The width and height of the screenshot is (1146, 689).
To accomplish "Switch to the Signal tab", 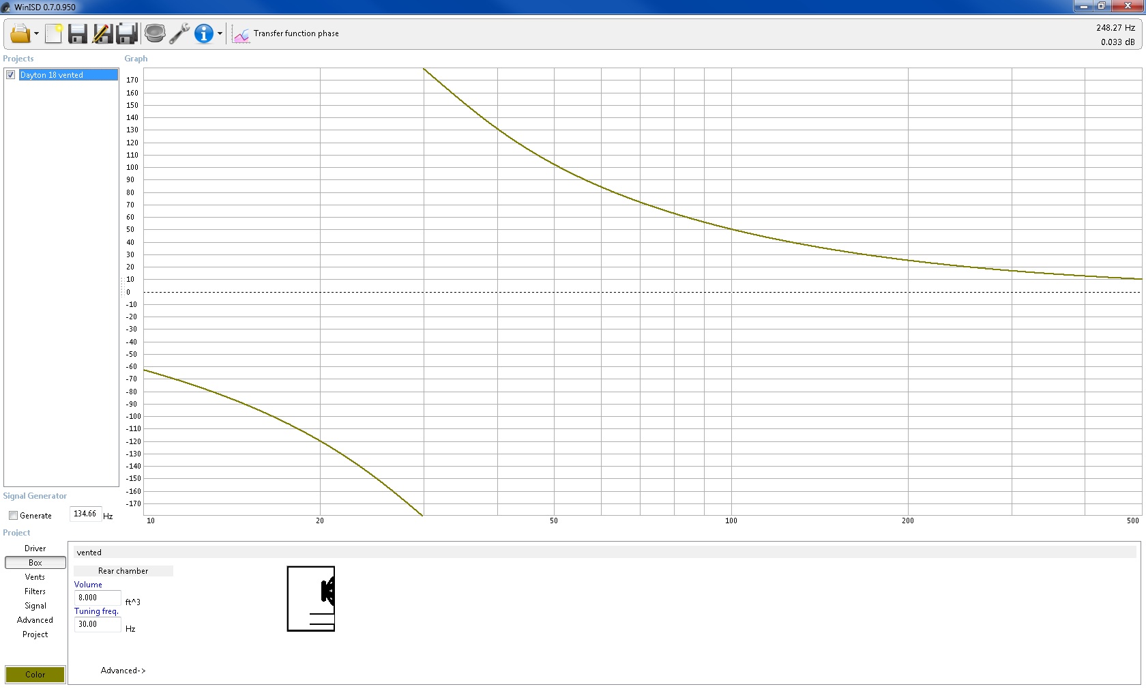I will [x=35, y=606].
